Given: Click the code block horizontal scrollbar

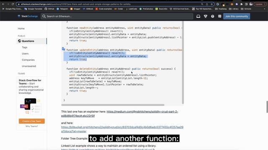Looking at the screenshot, I should pyautogui.click(x=113, y=105).
